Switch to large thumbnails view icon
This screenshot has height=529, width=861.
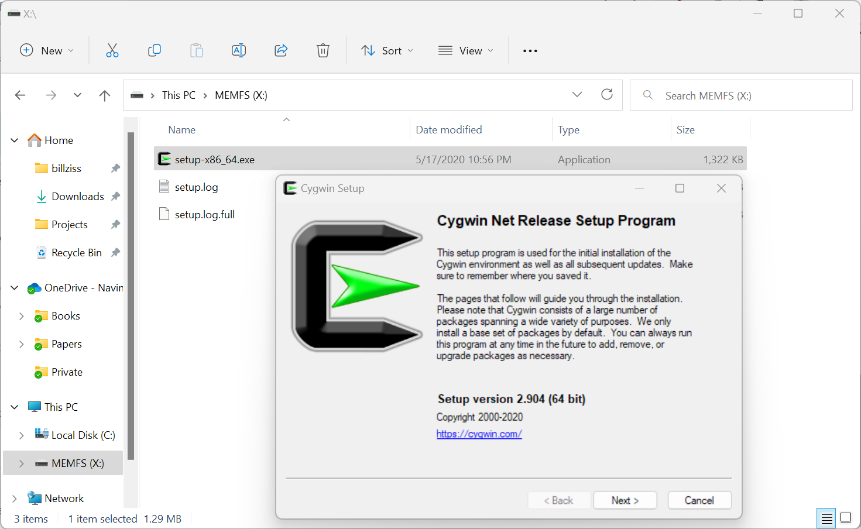(x=846, y=518)
